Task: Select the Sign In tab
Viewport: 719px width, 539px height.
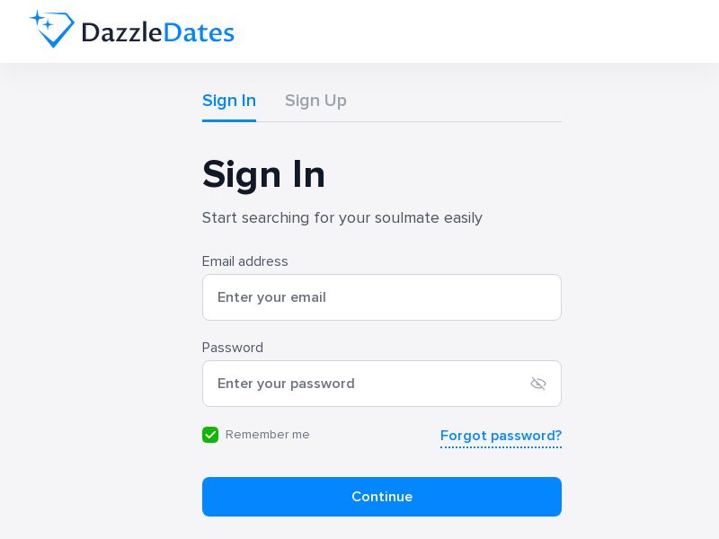Action: 229,101
